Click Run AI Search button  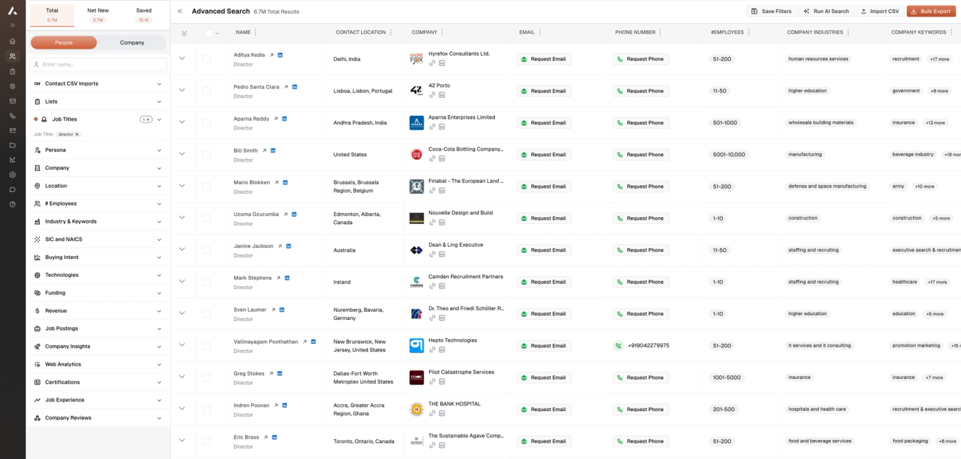coord(826,12)
